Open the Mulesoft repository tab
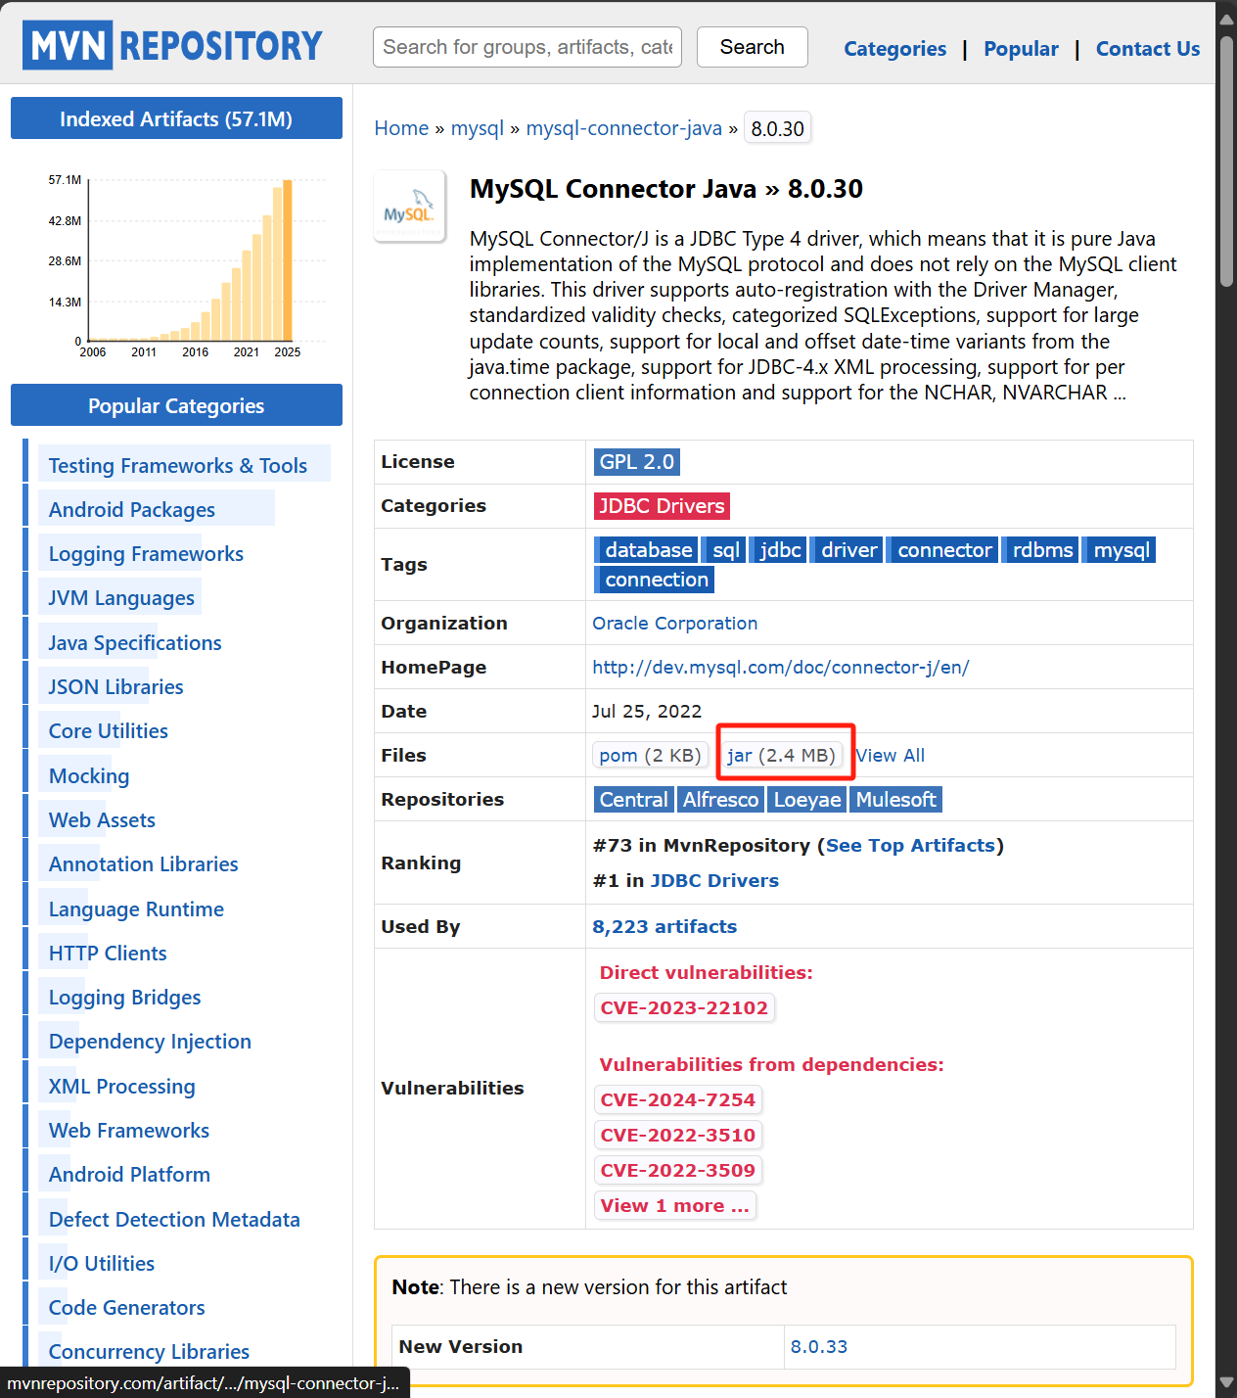The height and width of the screenshot is (1398, 1237). [895, 800]
